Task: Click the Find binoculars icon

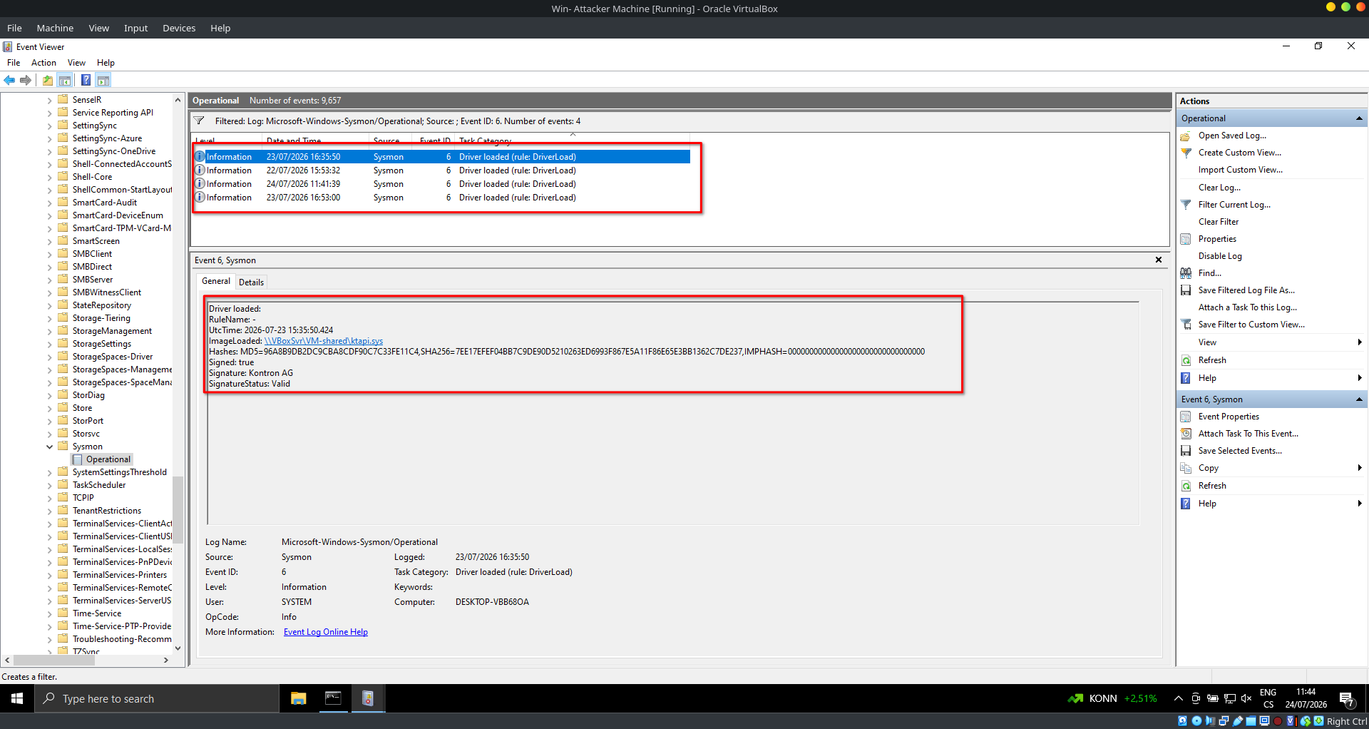Action: (1186, 273)
